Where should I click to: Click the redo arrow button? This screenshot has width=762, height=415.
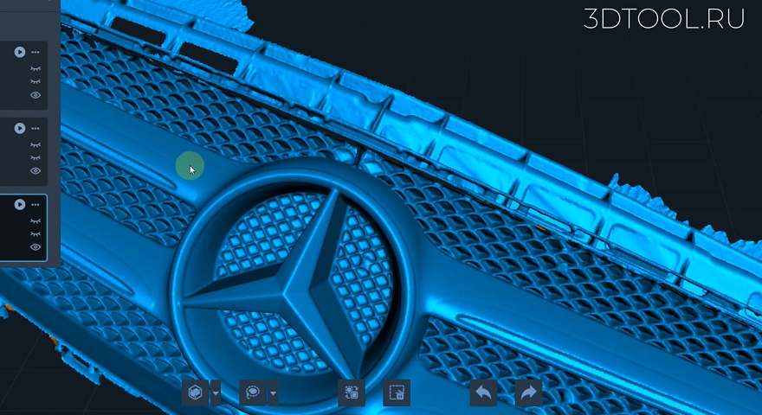tap(528, 393)
